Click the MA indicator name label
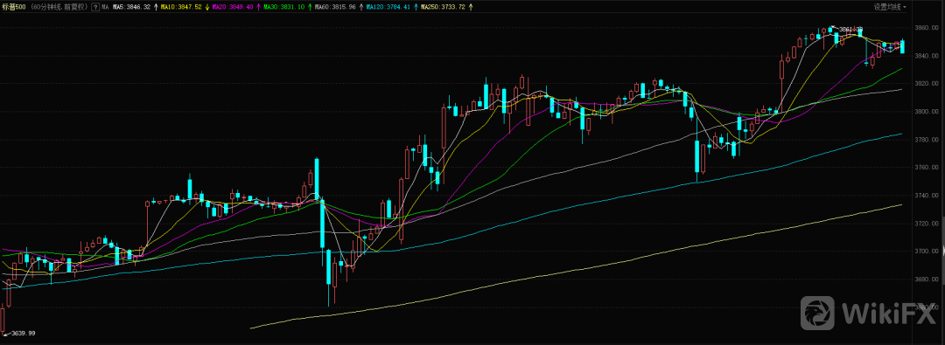This screenshot has height=345, width=945. pos(106,7)
